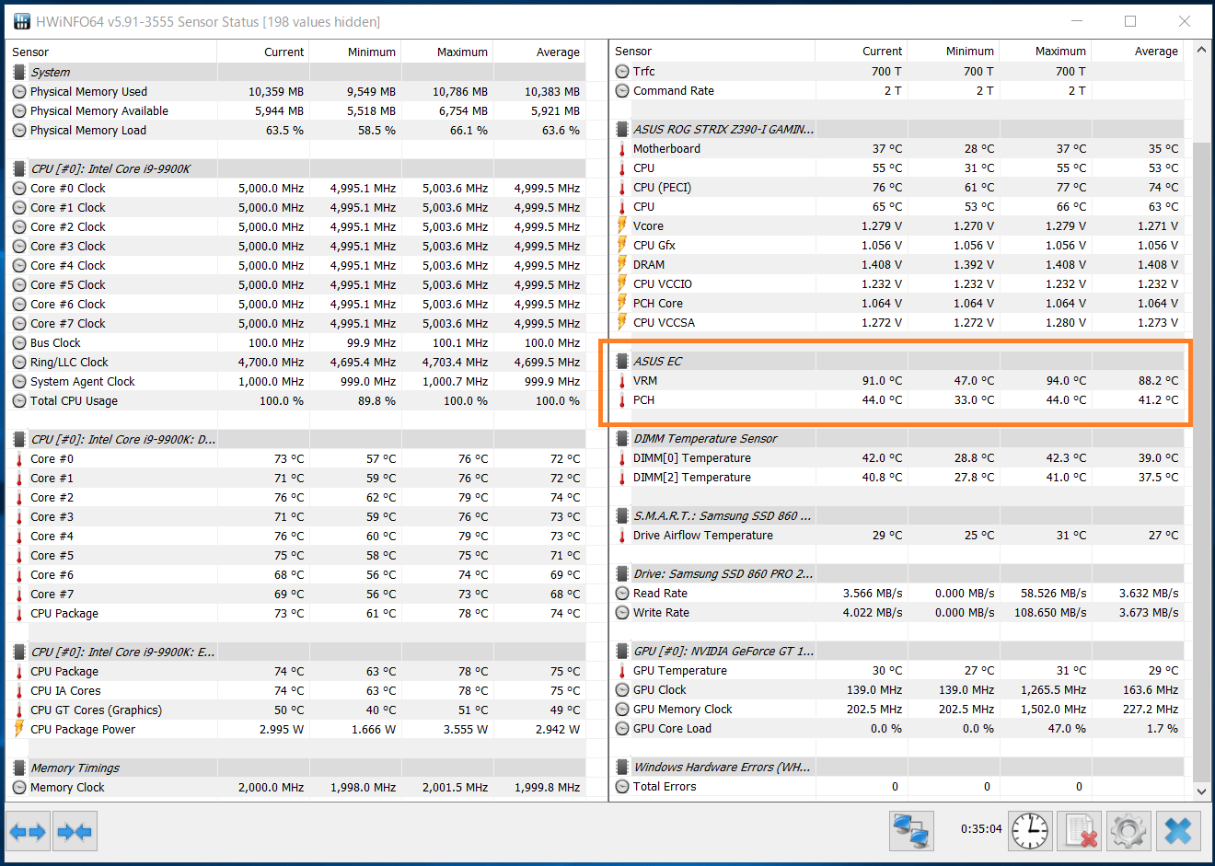The image size is (1215, 866).
Task: Click the Read Rate round icon
Action: pyautogui.click(x=622, y=594)
